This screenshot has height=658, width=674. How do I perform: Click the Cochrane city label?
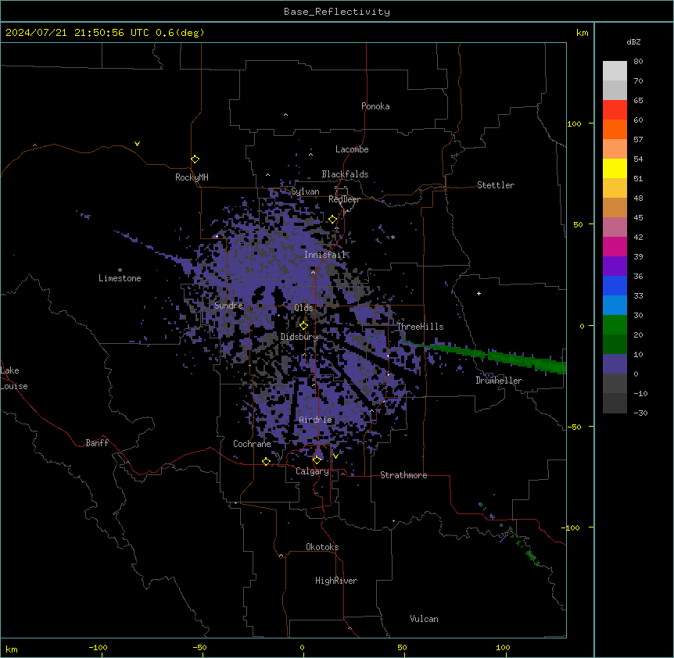point(252,444)
